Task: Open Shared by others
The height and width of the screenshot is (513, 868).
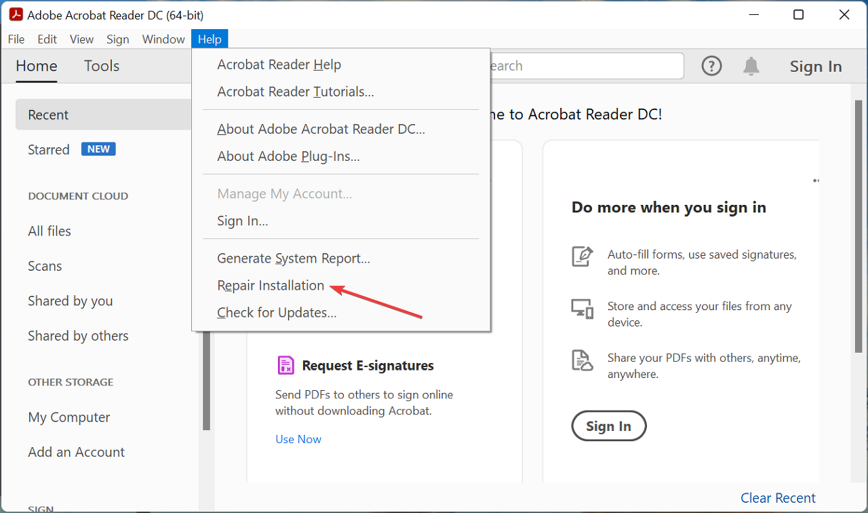Action: tap(78, 335)
